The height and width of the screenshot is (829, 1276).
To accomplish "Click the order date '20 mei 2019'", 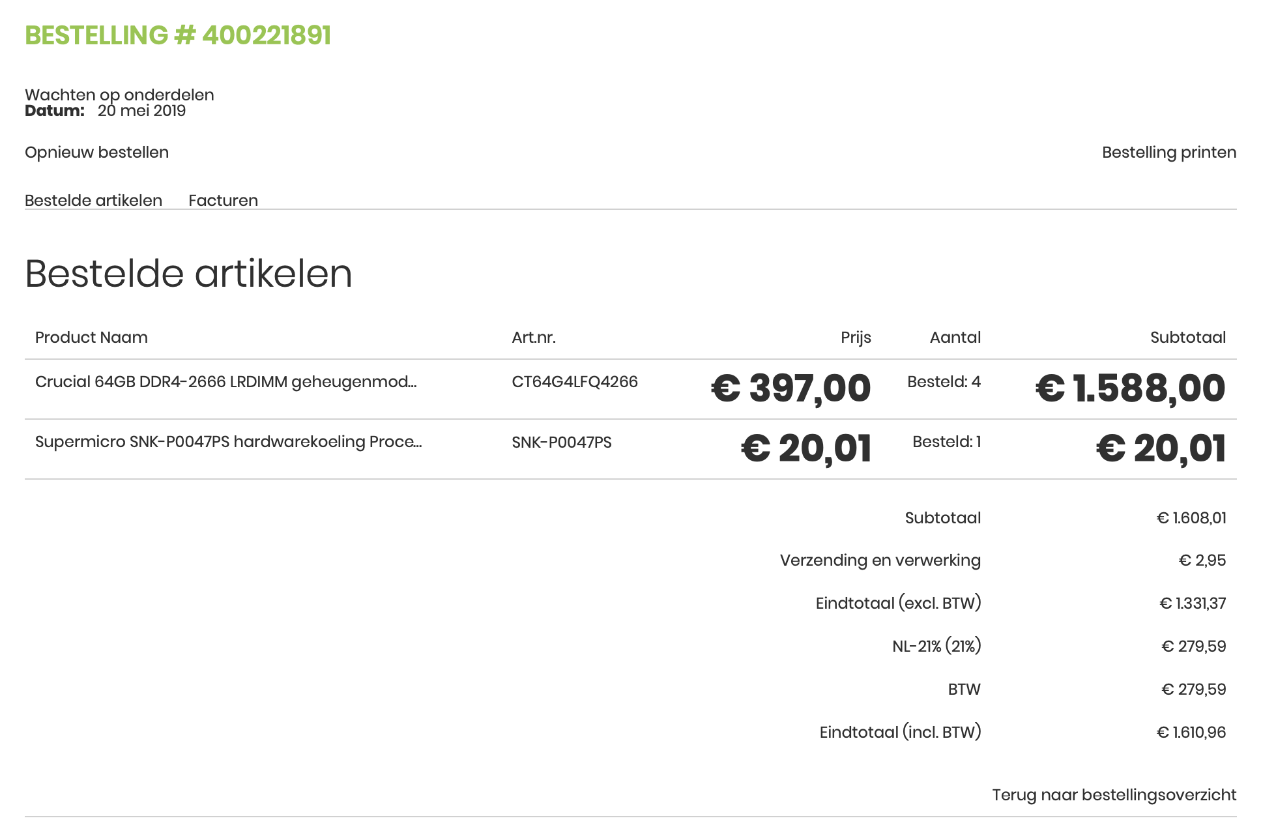I will click(141, 111).
